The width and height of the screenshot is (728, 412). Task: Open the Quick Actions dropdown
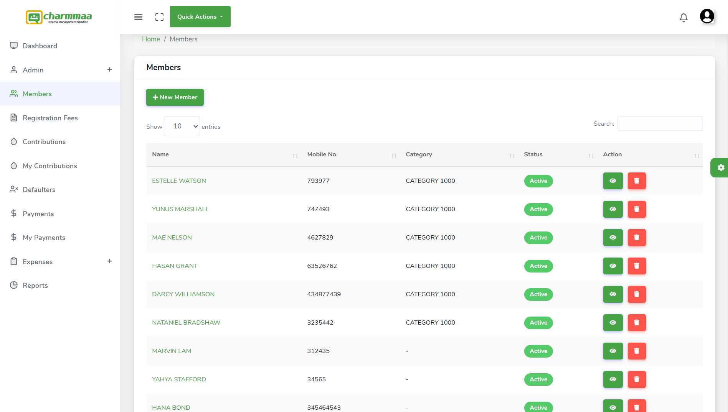200,16
